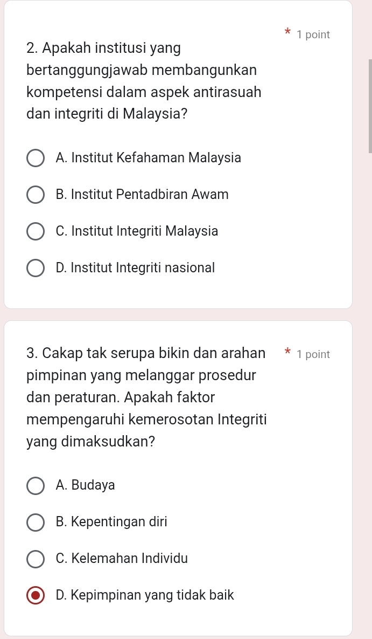
Task: Click the 'C. Kelemahan Individu' label text
Action: click(x=122, y=558)
